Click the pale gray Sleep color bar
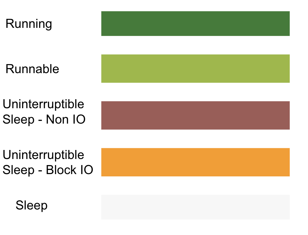Viewport: 308px width, 235px height. pos(195,207)
